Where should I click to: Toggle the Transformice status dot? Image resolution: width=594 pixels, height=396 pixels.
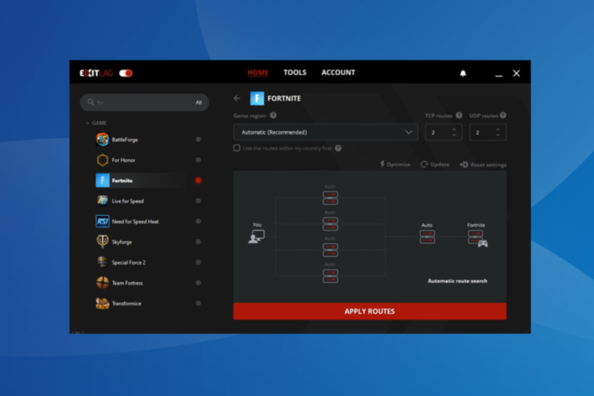coord(198,303)
